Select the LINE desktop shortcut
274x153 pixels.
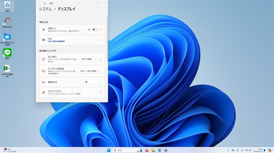[7, 54]
